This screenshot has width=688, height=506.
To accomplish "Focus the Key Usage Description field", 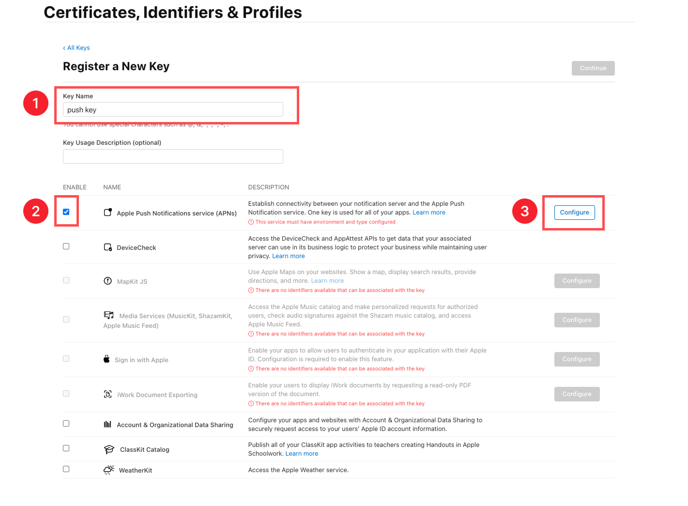I will point(173,156).
